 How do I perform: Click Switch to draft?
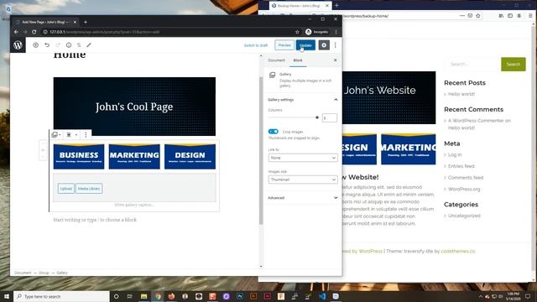pos(256,45)
